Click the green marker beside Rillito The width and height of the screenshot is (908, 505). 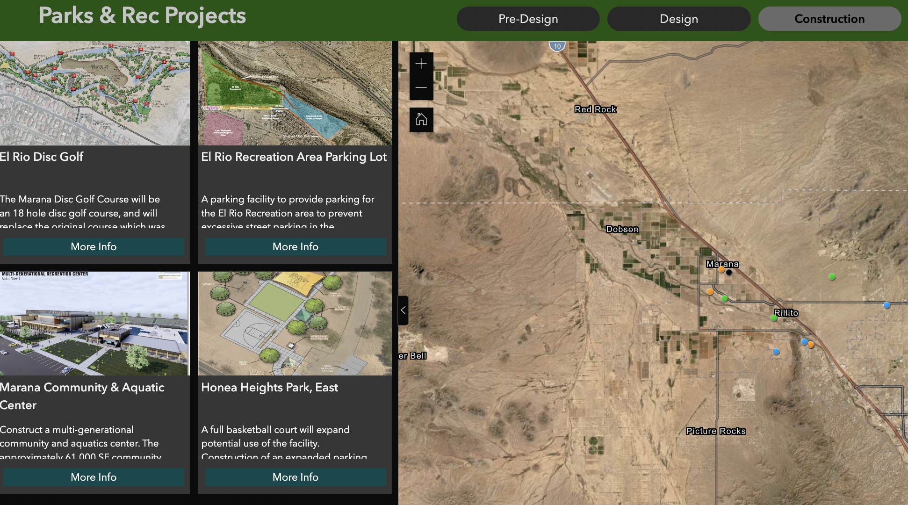click(x=774, y=318)
